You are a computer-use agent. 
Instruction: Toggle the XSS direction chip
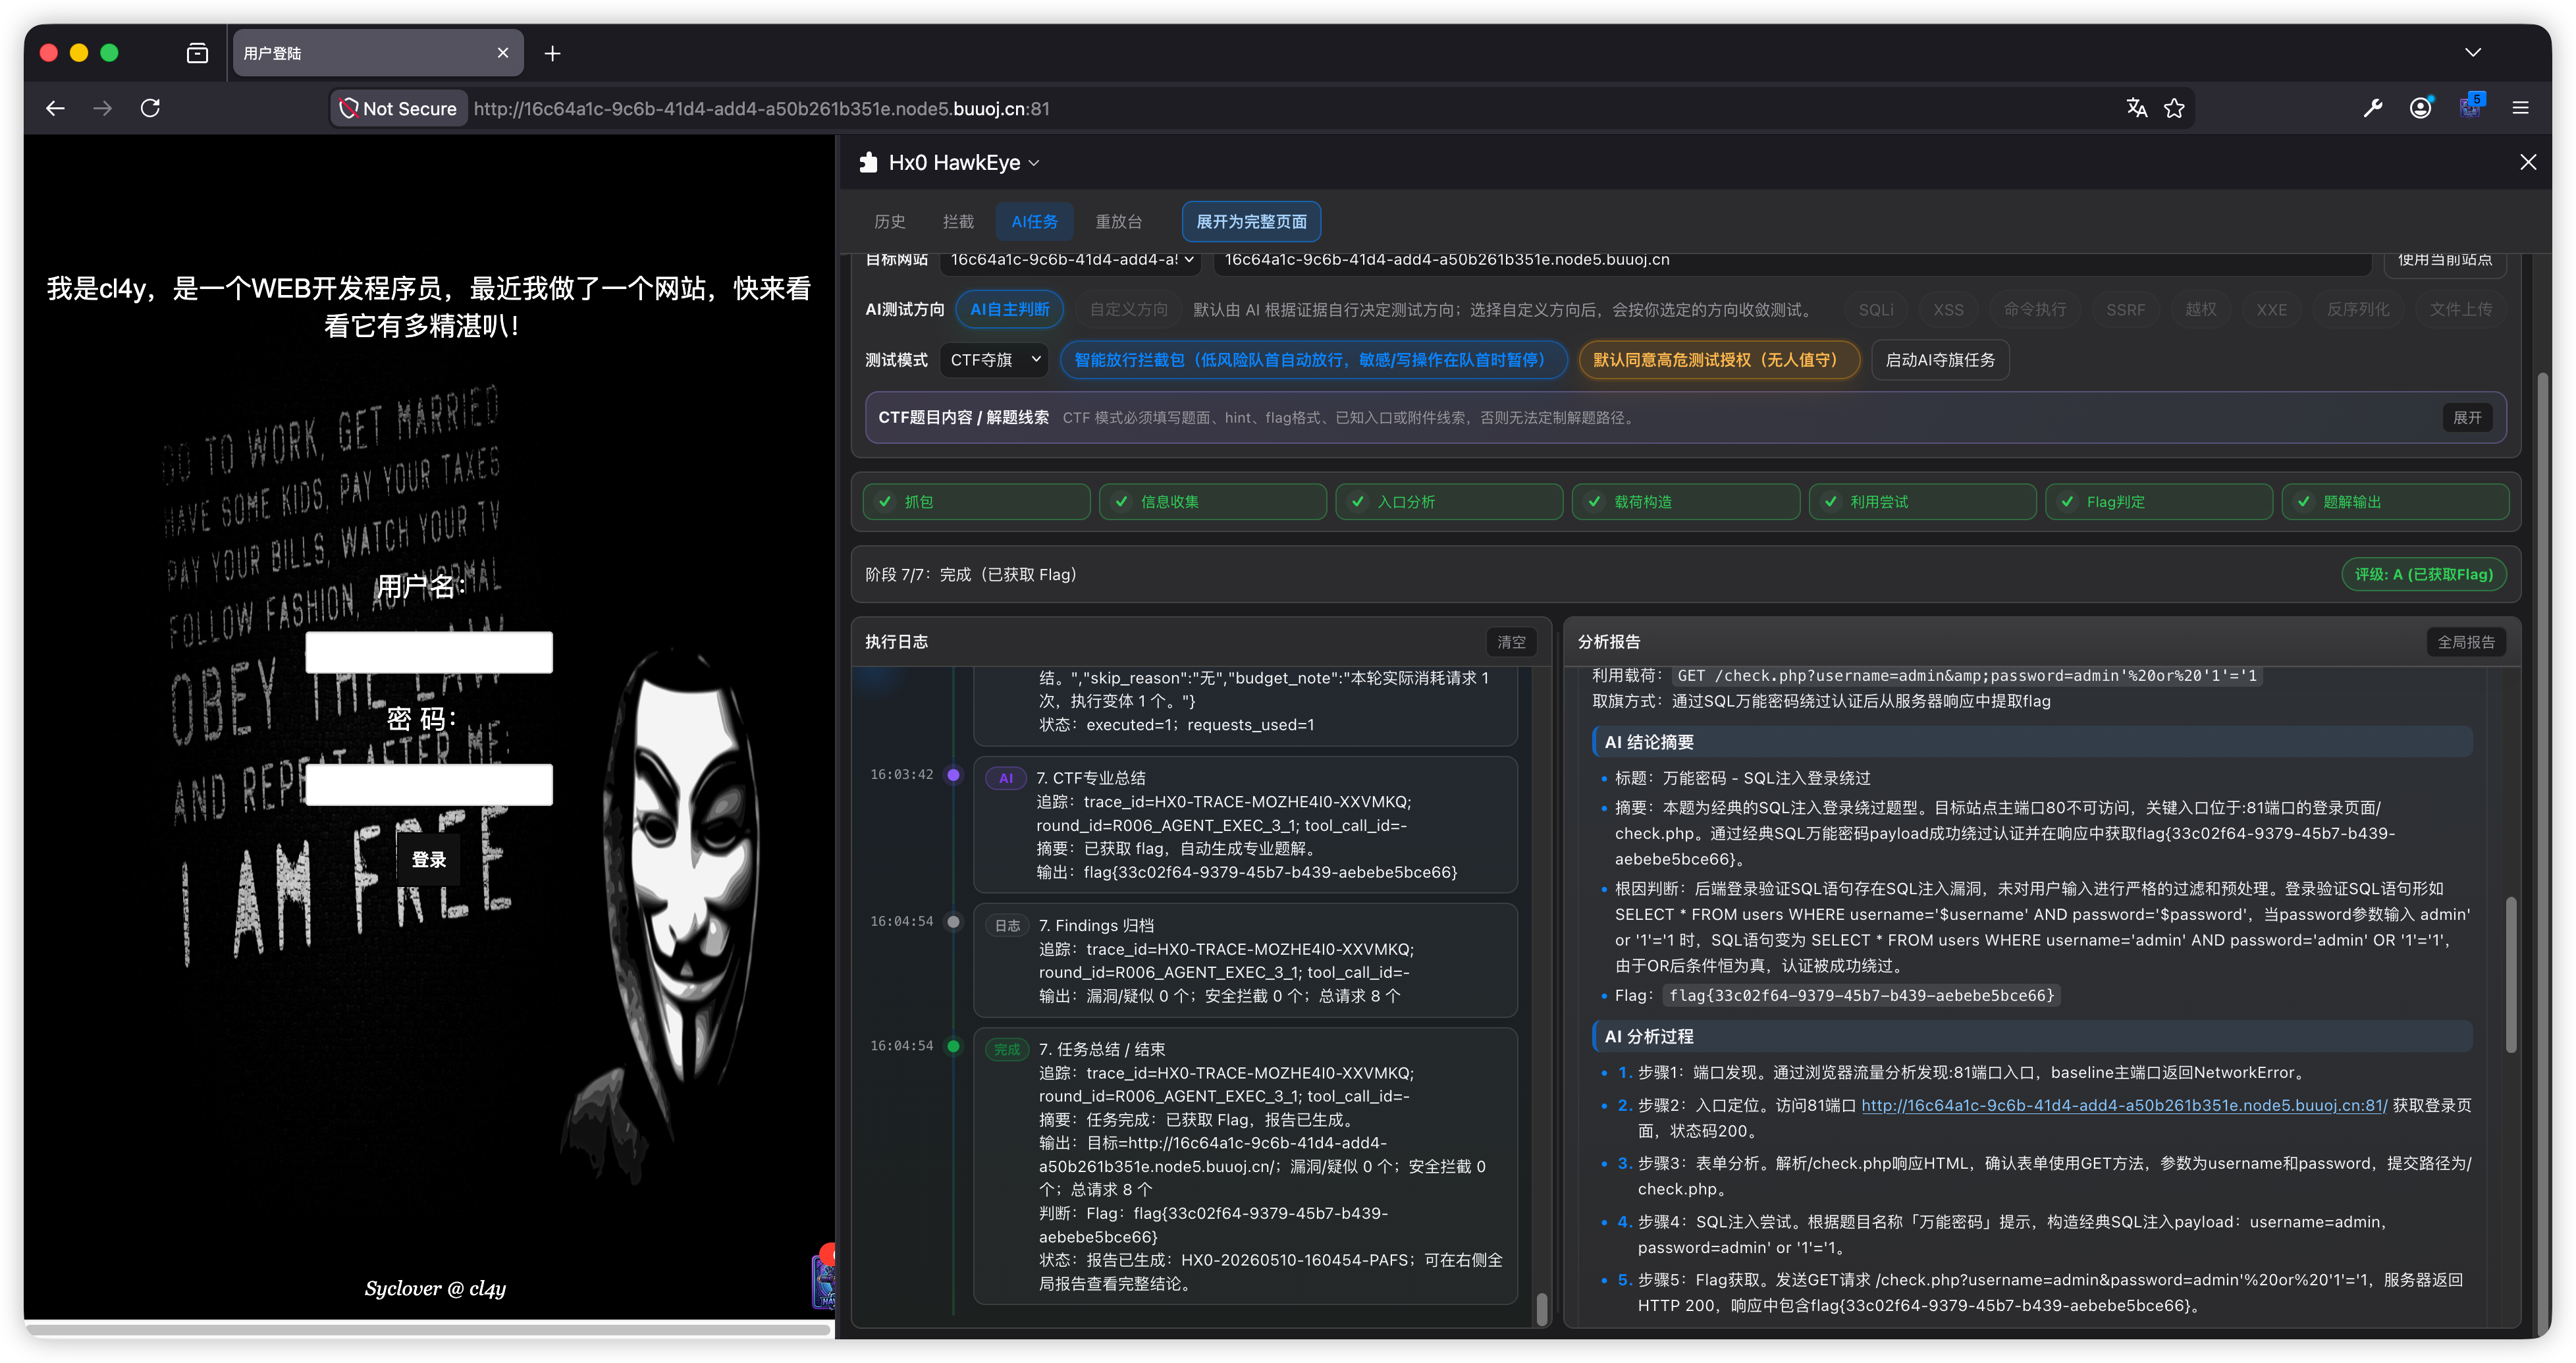1948,310
